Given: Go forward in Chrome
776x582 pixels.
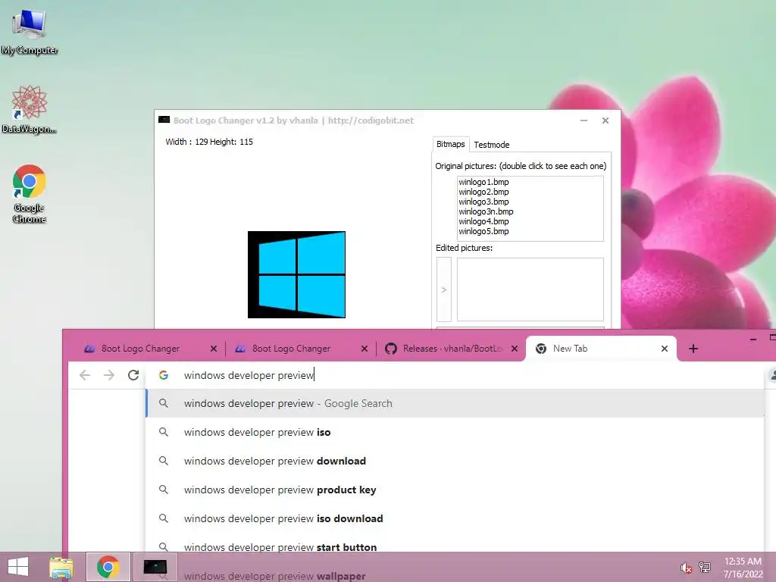Looking at the screenshot, I should tap(109, 375).
